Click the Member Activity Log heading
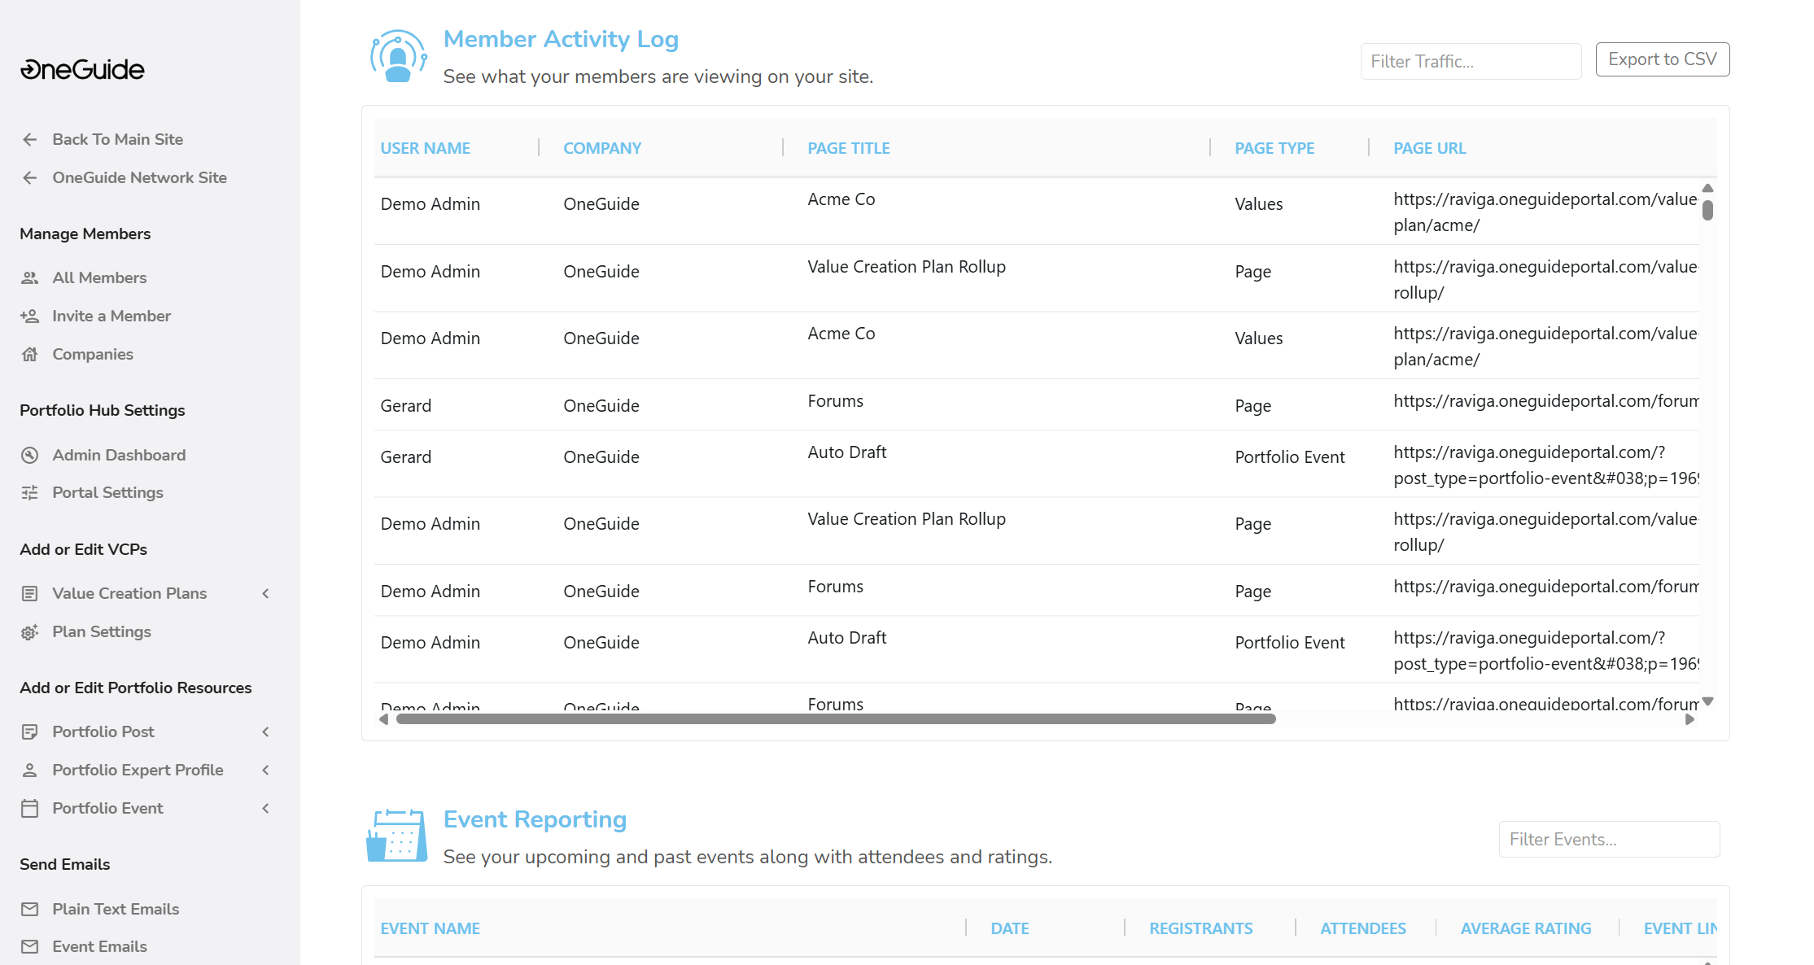The height and width of the screenshot is (965, 1814). pyautogui.click(x=561, y=39)
